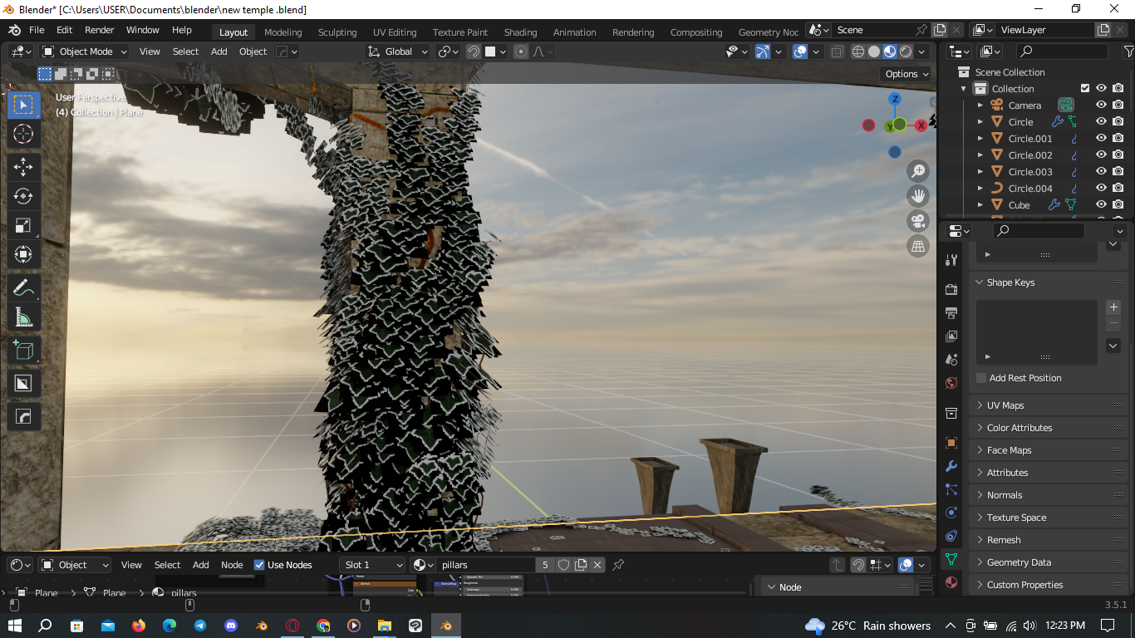The width and height of the screenshot is (1135, 638).
Task: Click the pillars material name field
Action: coord(486,565)
